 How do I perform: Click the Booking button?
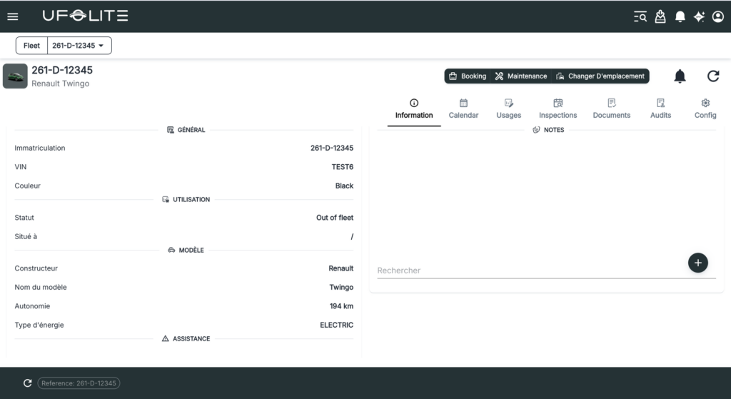pyautogui.click(x=468, y=76)
